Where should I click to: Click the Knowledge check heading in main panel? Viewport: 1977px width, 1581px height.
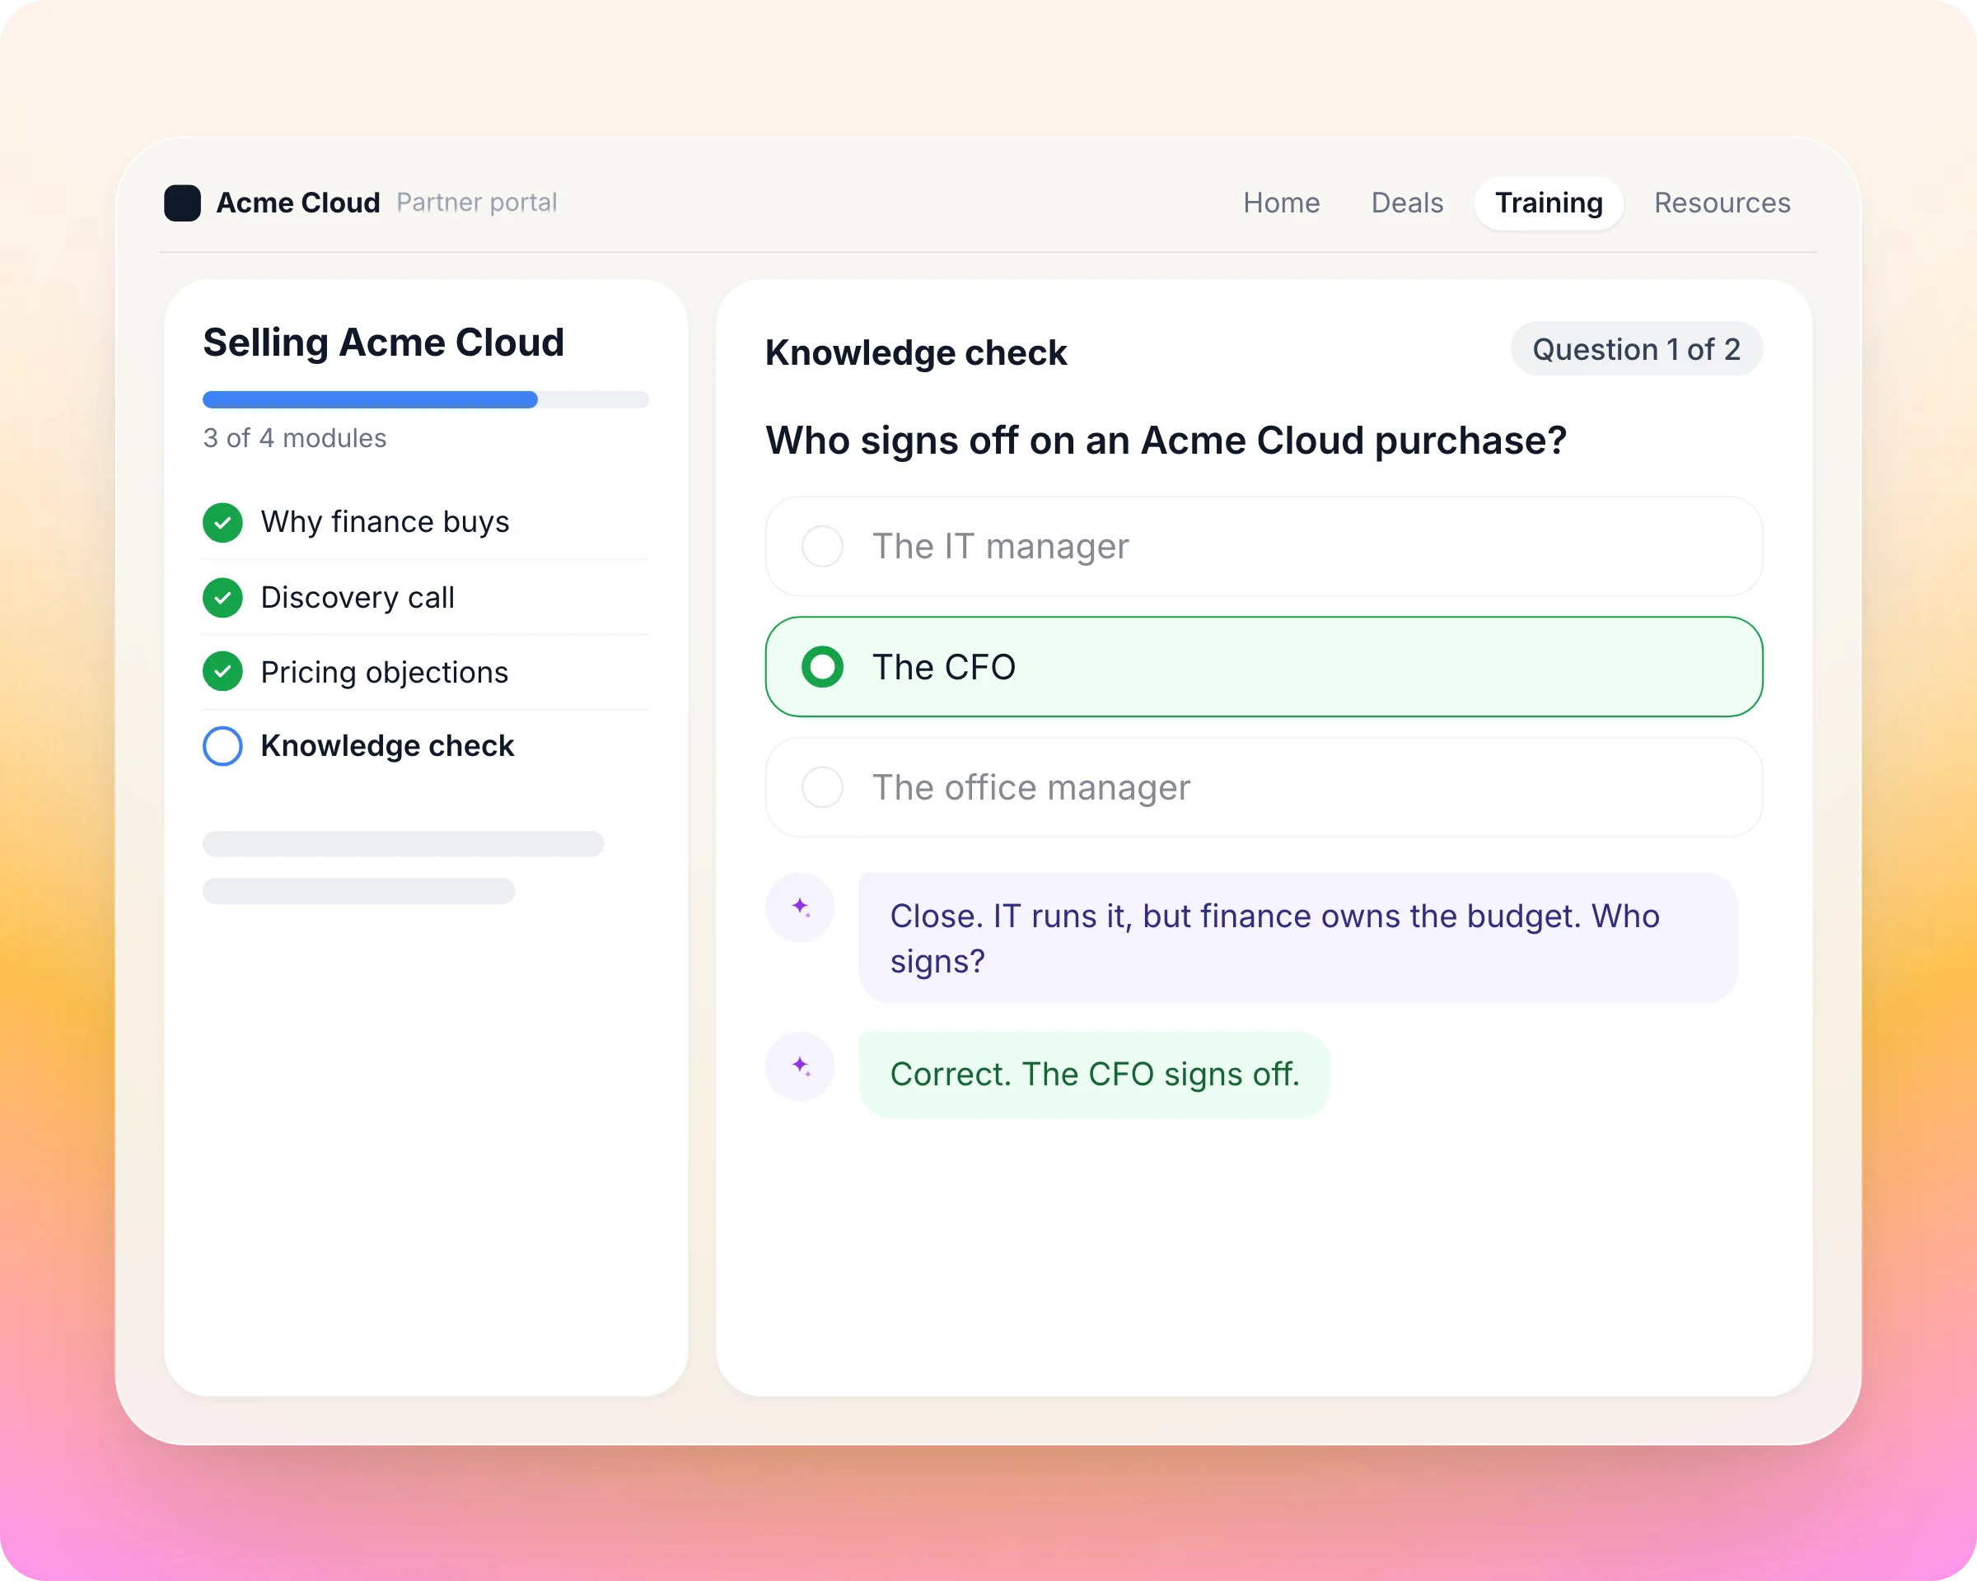(x=916, y=353)
